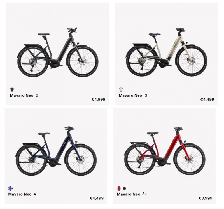Open the Mavaro Neo 4 product title link
The image size is (224, 209).
22,194
